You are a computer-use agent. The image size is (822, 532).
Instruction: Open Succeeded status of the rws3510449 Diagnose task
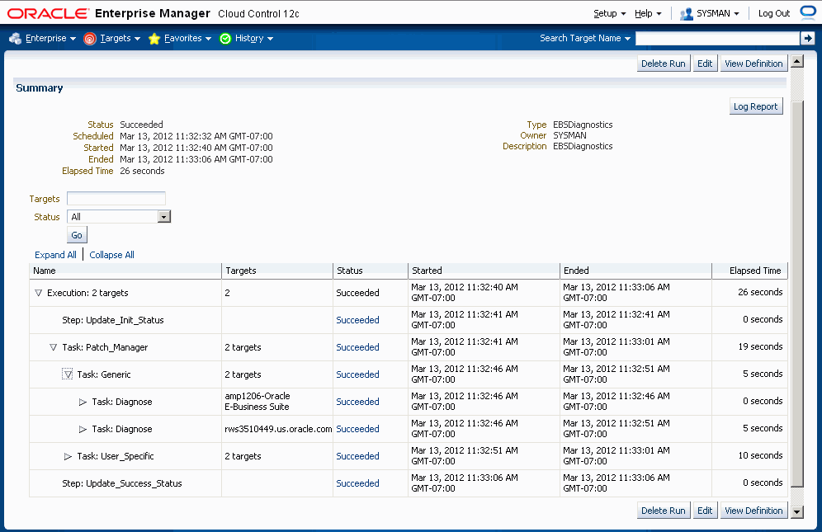(357, 429)
